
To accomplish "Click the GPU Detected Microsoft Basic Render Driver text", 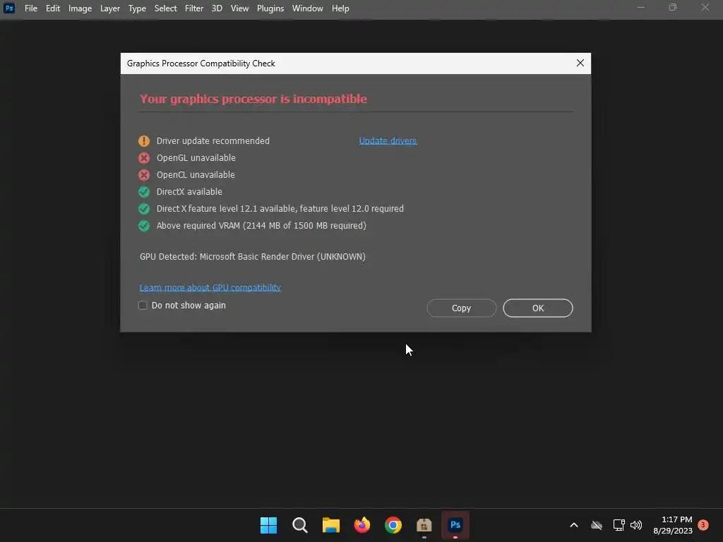I will [253, 256].
